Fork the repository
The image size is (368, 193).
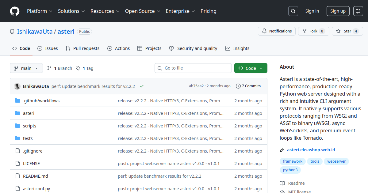click(313, 31)
